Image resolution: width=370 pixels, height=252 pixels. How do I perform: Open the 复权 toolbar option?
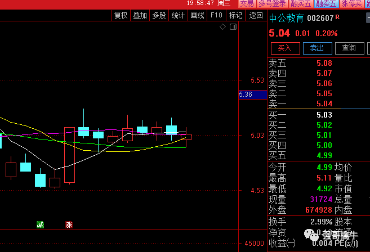[x=121, y=15]
